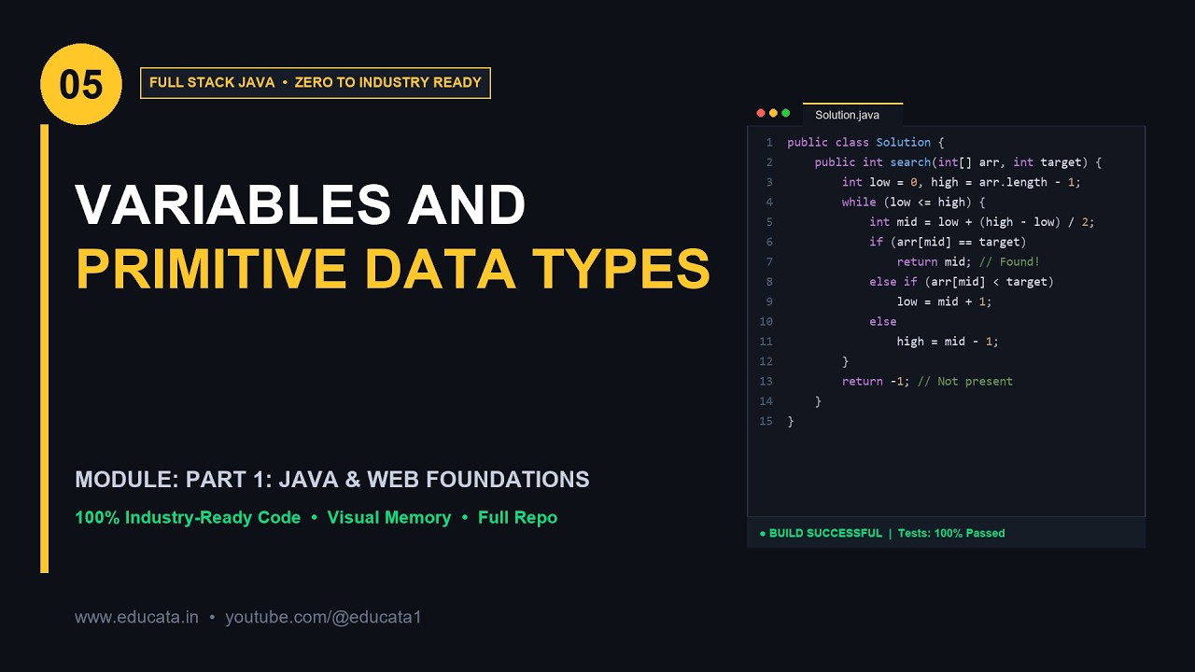Click the yellow minimize dot of the code window
This screenshot has width=1195, height=672.
click(773, 113)
